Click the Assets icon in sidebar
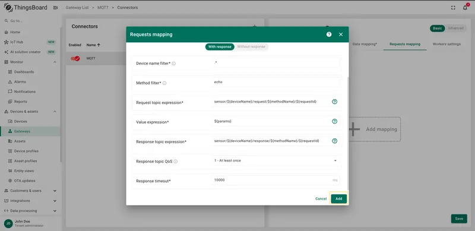Image resolution: width=475 pixels, height=231 pixels. pos(10,141)
